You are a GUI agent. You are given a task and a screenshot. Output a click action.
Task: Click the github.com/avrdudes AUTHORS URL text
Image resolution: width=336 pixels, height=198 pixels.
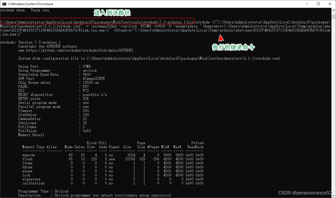[x=80, y=50]
